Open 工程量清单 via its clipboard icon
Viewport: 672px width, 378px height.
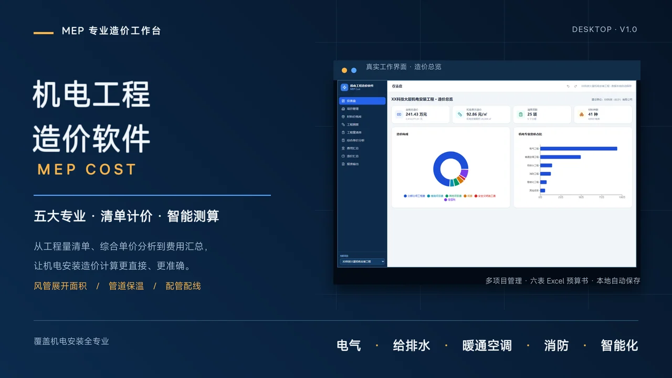click(343, 132)
